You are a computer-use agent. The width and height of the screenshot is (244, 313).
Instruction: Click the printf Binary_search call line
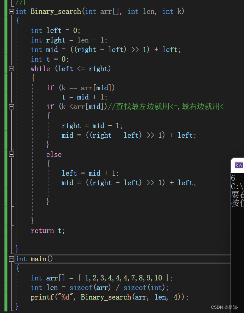point(110,297)
